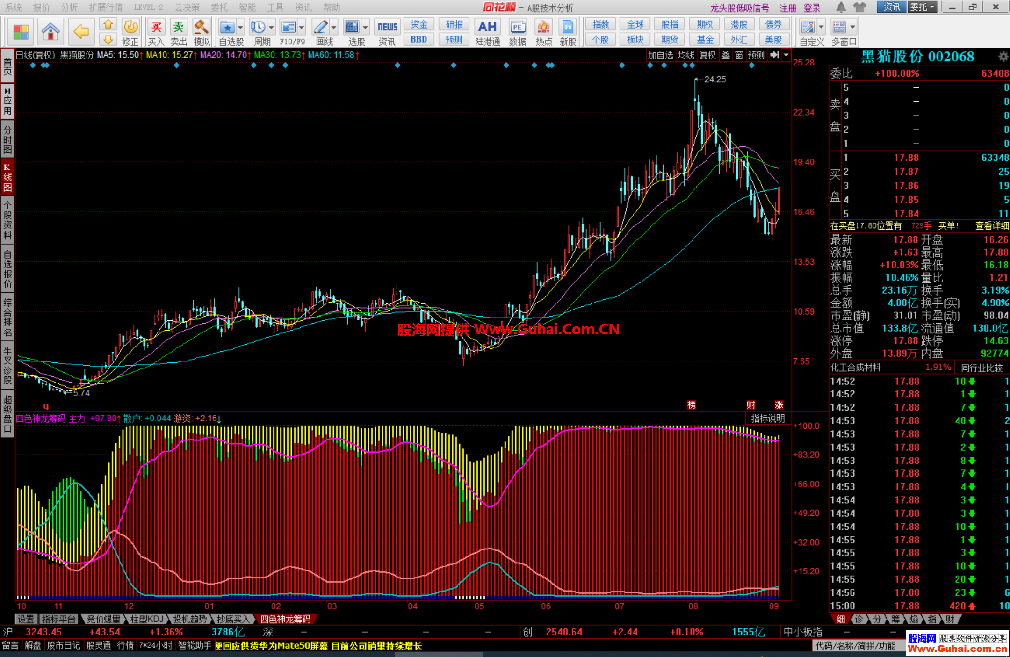
Task: Expand the 选股 dropdown arrow
Action: coord(365,27)
